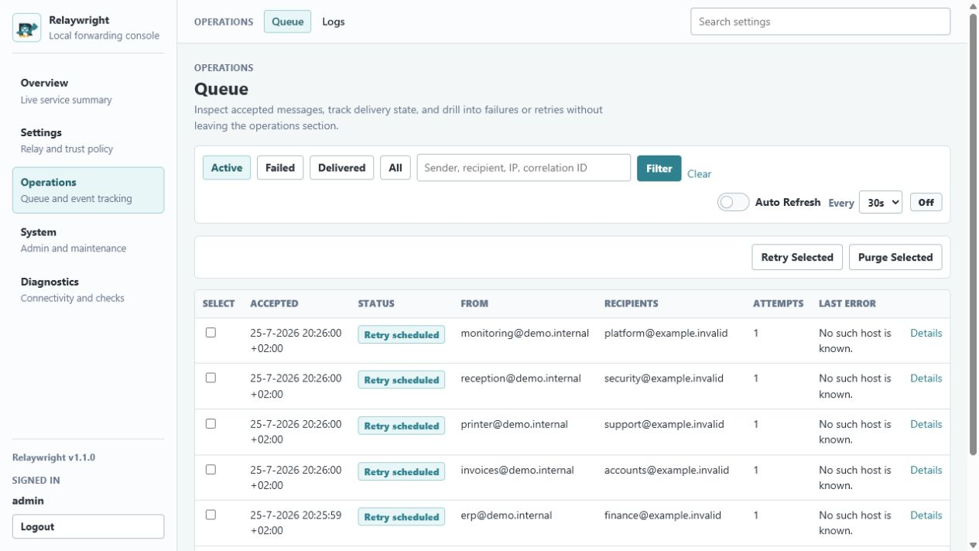Click the STATUS column header
This screenshot has width=979, height=551.
coord(376,303)
